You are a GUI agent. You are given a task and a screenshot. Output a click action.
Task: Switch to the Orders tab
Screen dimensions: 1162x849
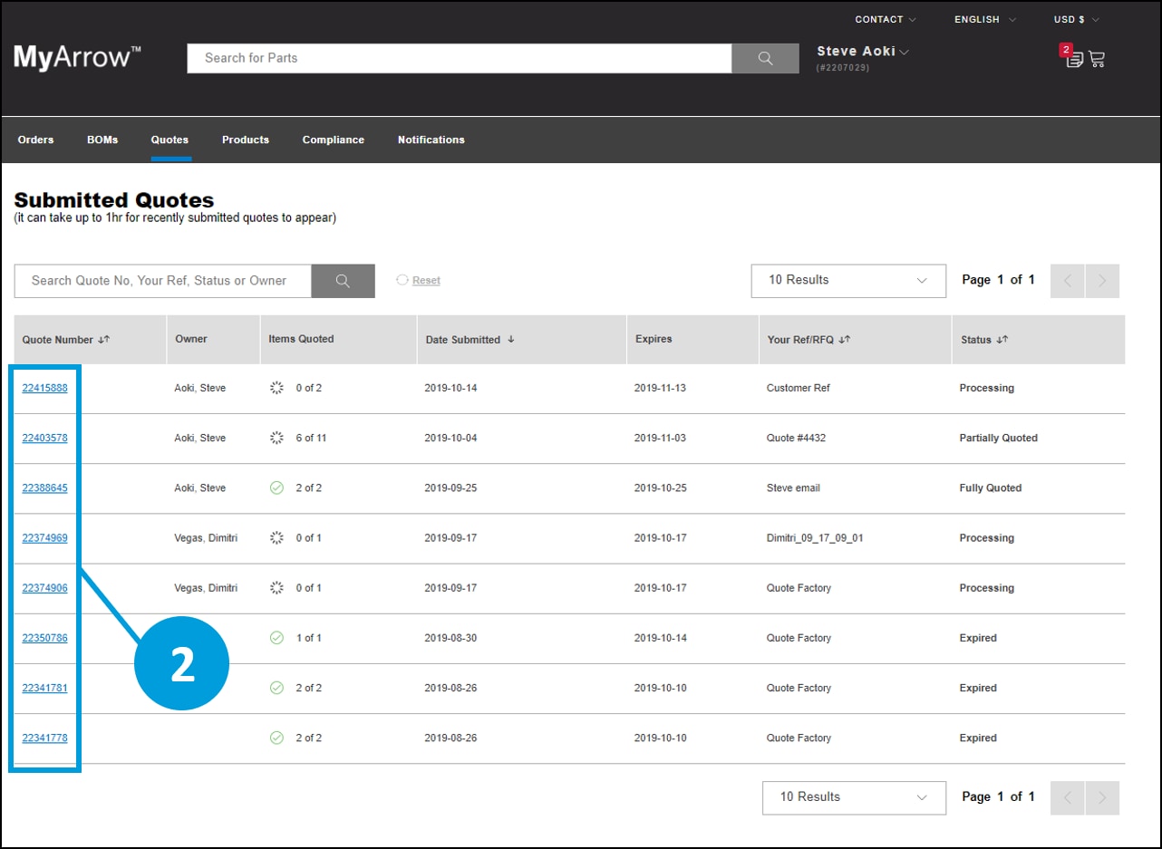(x=35, y=140)
